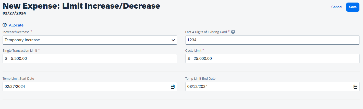Screen dimensions: 363x109
Task: Click the start date text 02/27/2024 in field
Action: (x=15, y=87)
